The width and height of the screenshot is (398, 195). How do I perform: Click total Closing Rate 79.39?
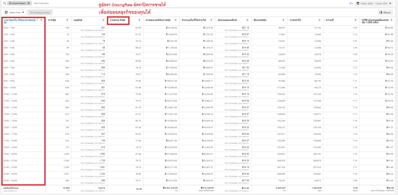(138, 189)
